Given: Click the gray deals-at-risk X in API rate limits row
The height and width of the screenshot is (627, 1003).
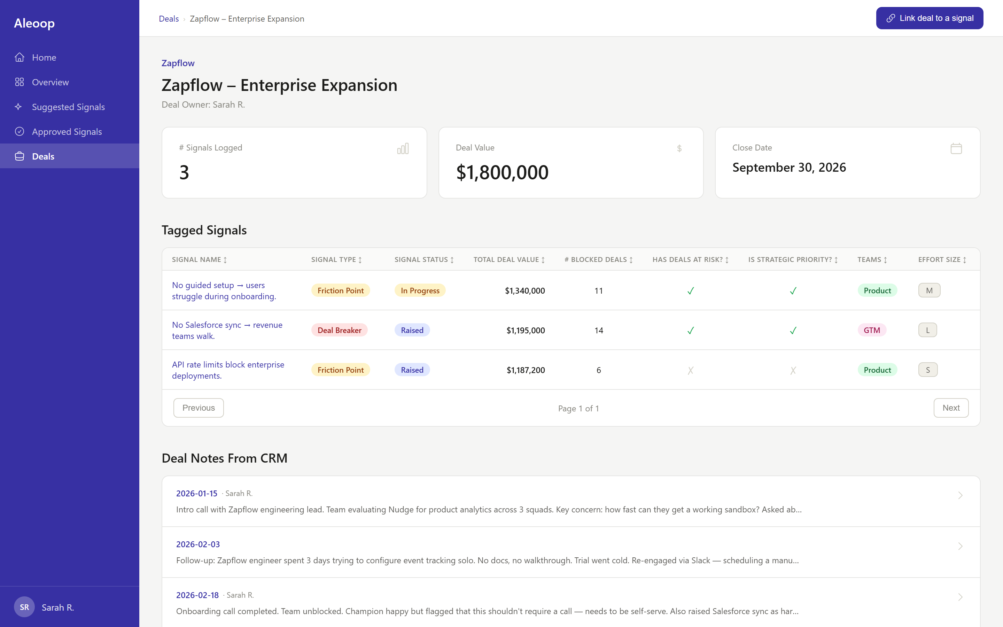Looking at the screenshot, I should coord(691,370).
